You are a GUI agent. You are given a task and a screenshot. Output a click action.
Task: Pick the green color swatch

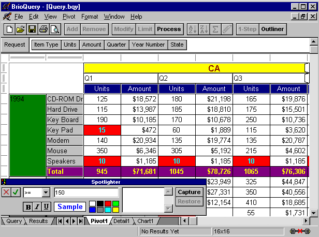pos(115,204)
